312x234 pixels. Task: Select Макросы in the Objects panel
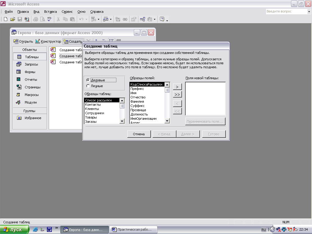(x=30, y=95)
